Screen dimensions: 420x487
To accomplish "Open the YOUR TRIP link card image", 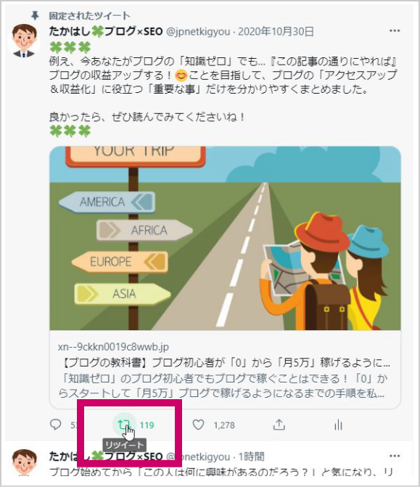I will pyautogui.click(x=225, y=238).
